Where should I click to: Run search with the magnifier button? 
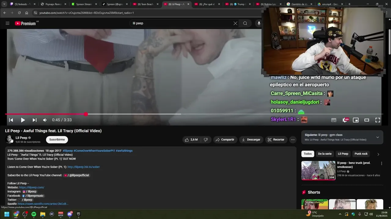[x=245, y=23]
